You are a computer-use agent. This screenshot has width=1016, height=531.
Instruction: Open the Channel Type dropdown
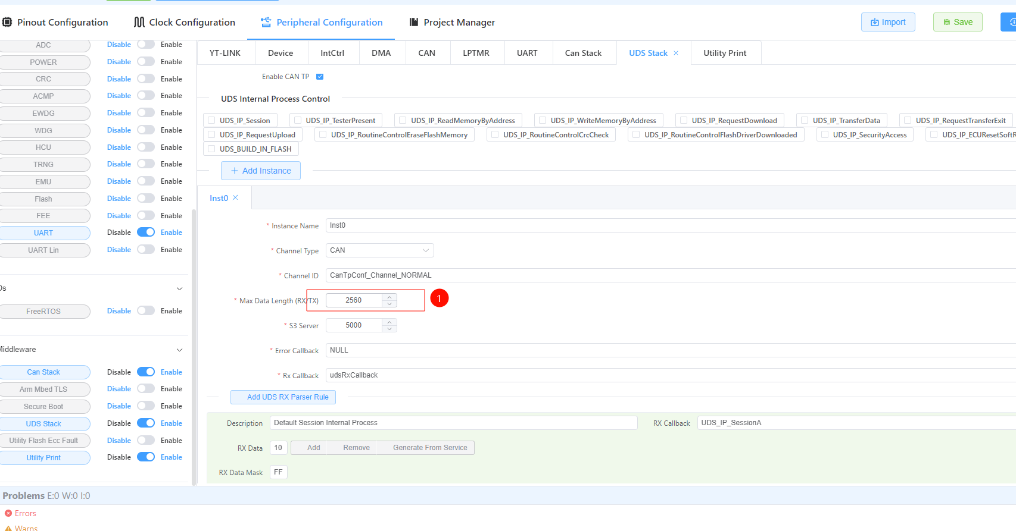pos(379,250)
